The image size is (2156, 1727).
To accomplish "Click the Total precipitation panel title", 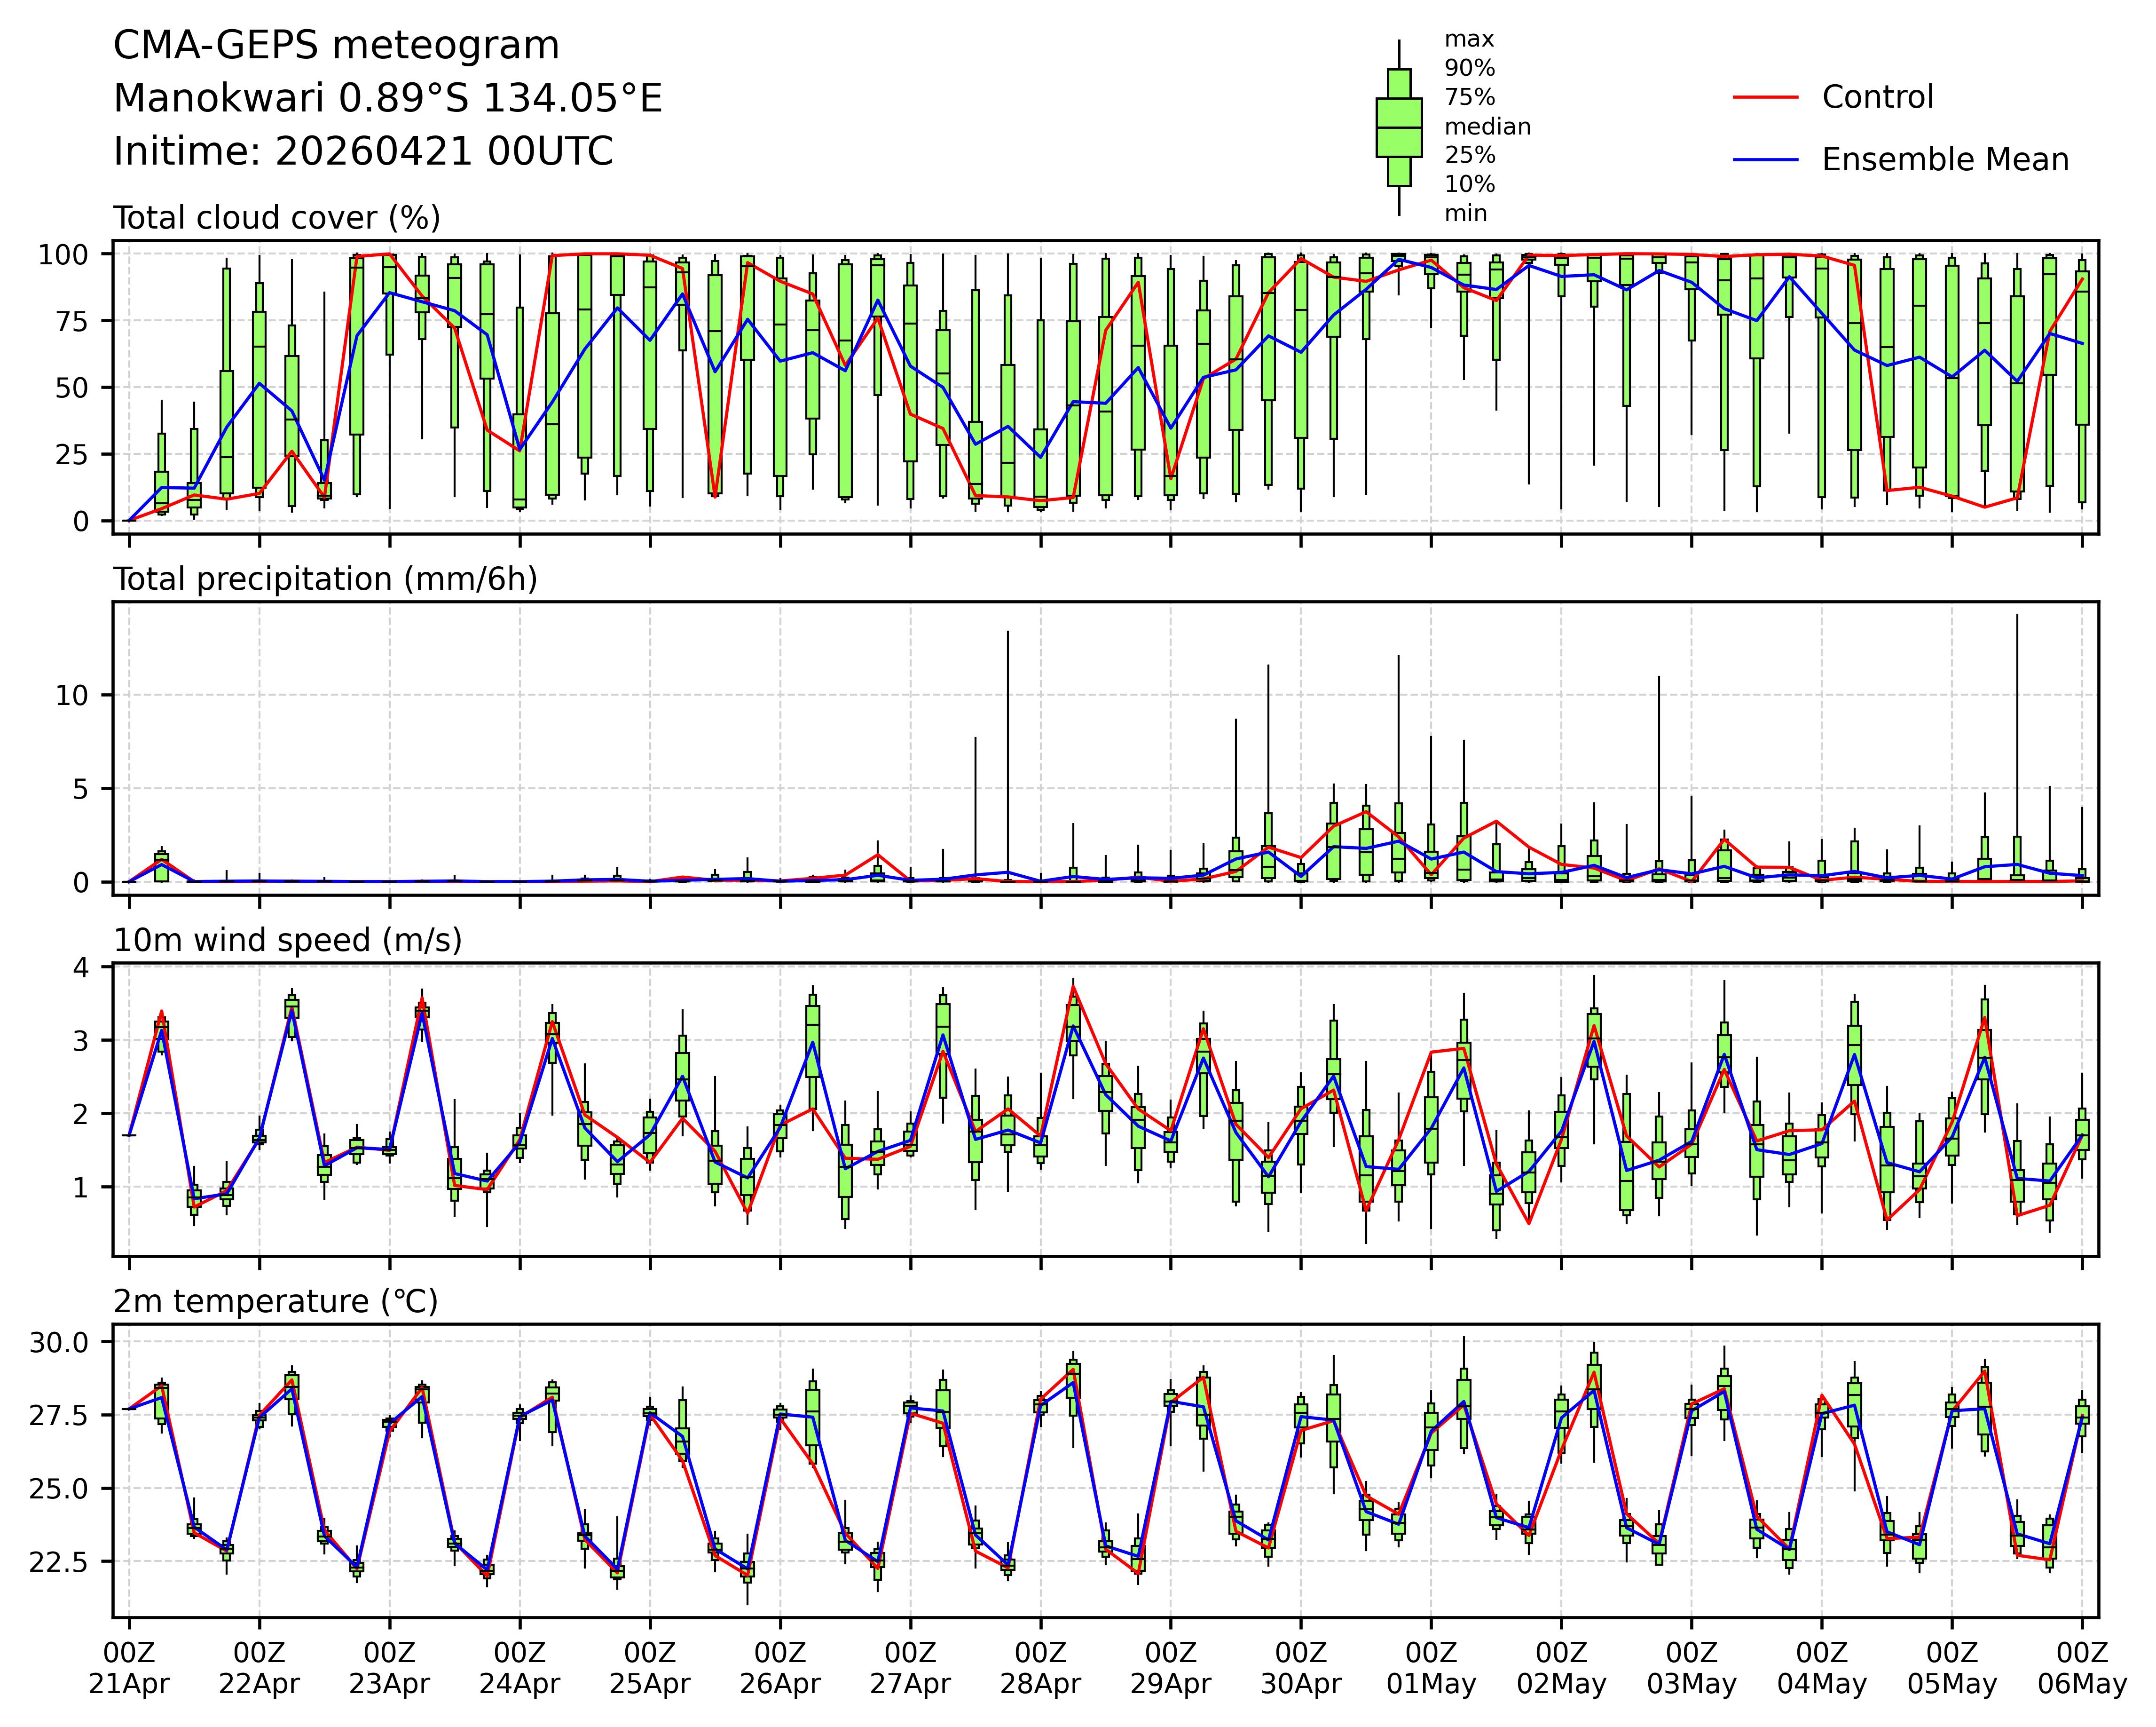I will point(325,579).
